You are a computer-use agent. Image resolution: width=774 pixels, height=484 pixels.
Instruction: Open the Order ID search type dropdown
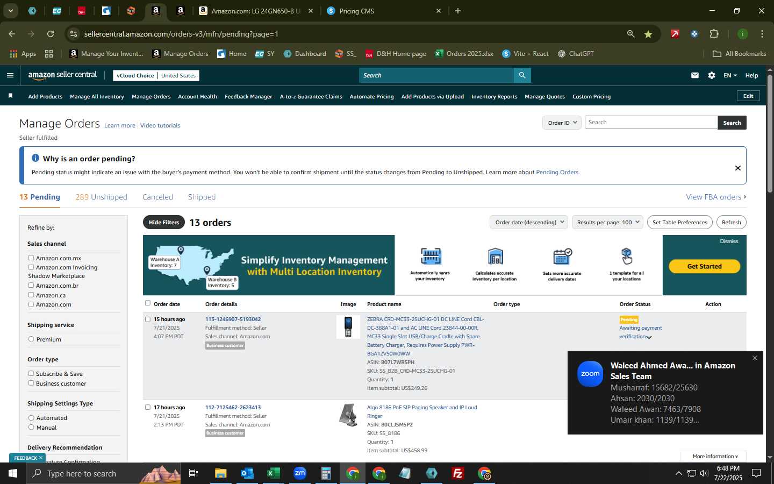562,123
